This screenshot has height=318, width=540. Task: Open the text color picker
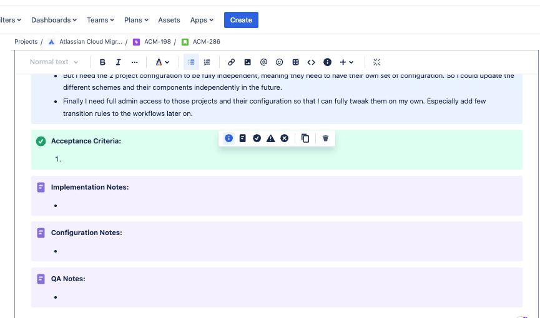click(x=162, y=62)
